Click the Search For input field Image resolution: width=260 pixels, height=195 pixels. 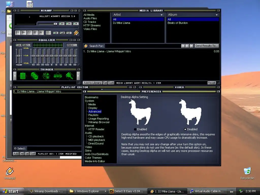[x=143, y=46]
